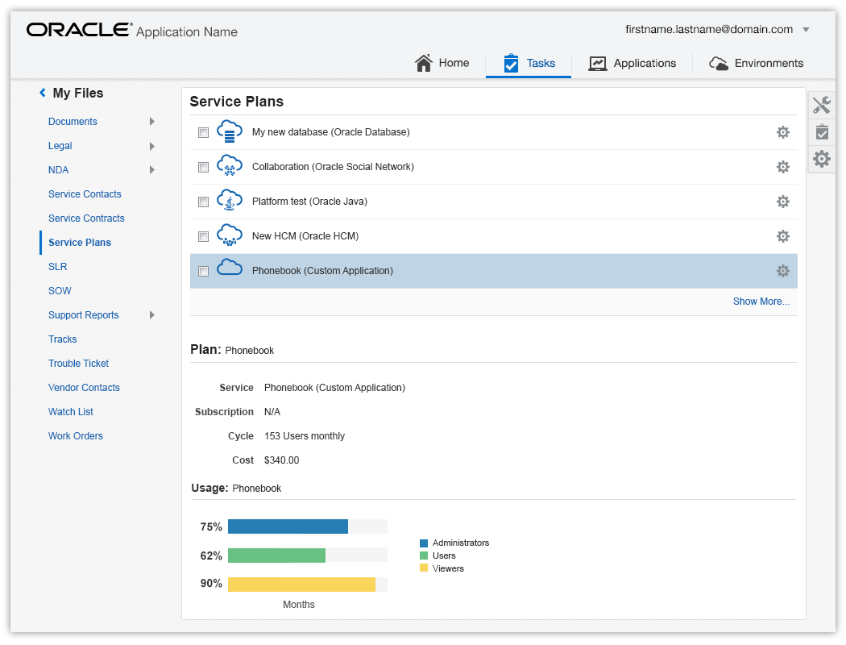Click the Phonebook custom application cloud icon
Image resolution: width=846 pixels, height=645 pixels.
coord(230,267)
